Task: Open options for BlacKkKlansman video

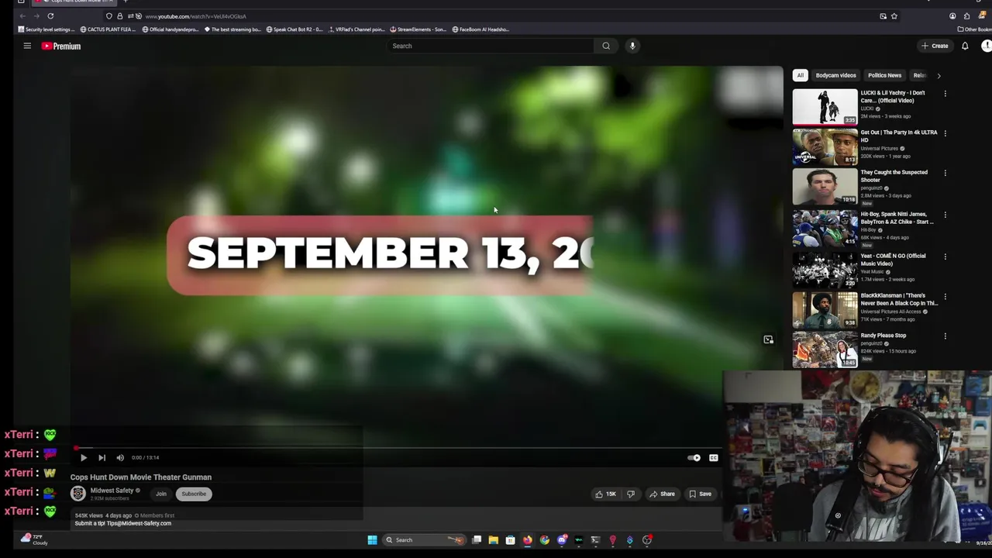Action: (x=945, y=296)
